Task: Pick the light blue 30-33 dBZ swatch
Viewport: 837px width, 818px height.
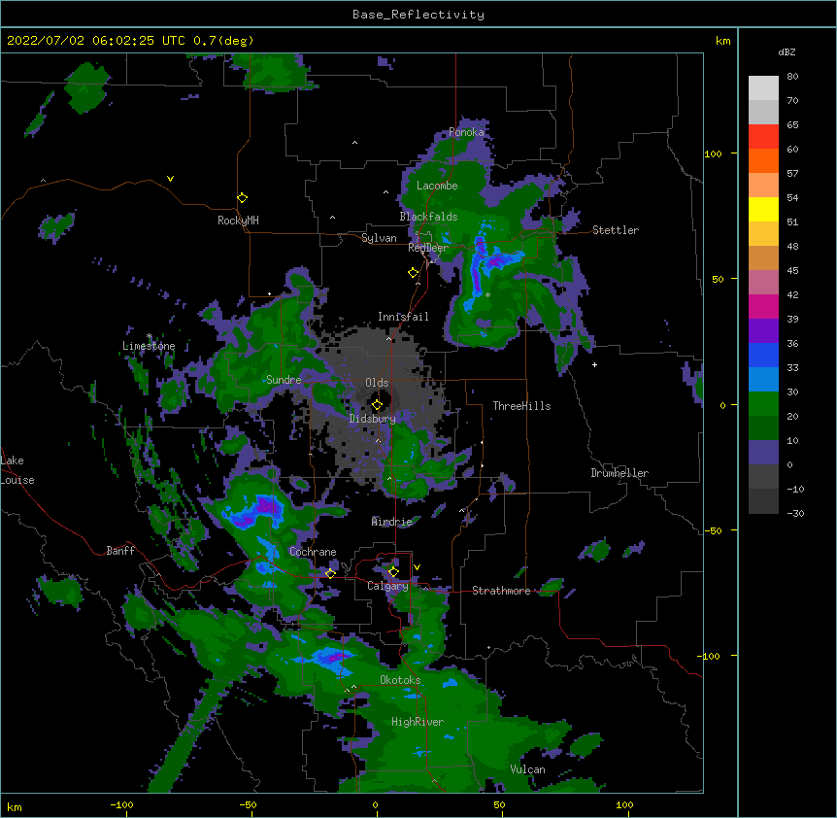Action: click(x=763, y=380)
